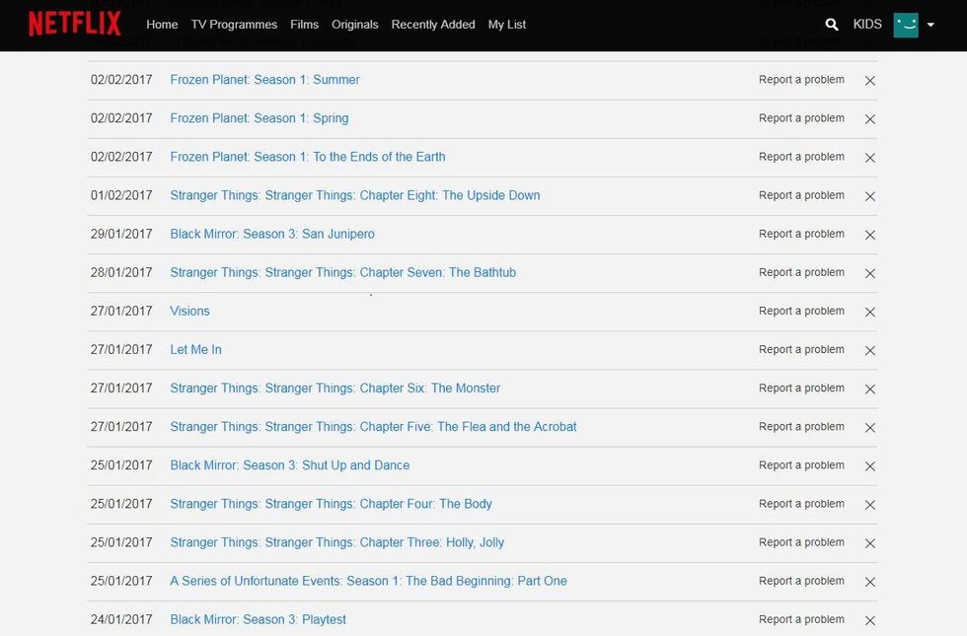Remove Black Mirror San Junipero entry

870,235
